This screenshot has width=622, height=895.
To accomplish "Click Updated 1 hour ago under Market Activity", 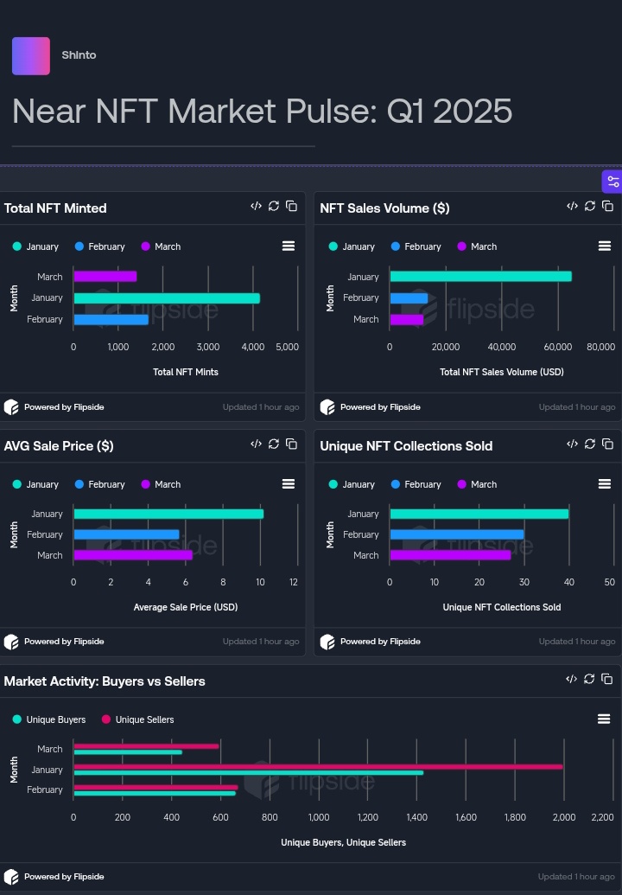I will coord(577,877).
